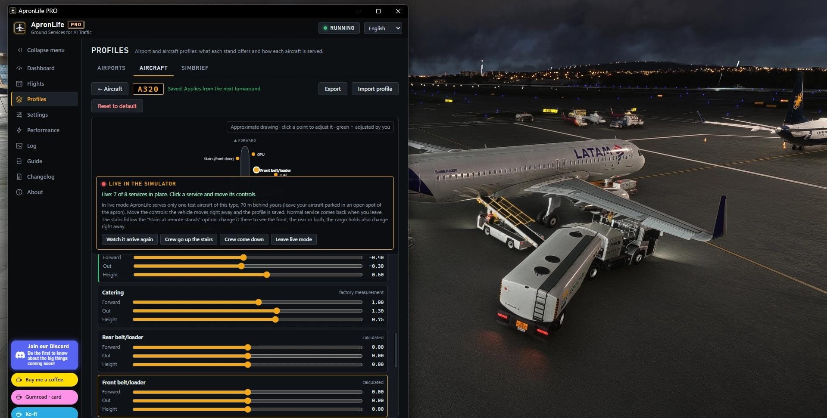Click the Import profile button

(x=375, y=89)
